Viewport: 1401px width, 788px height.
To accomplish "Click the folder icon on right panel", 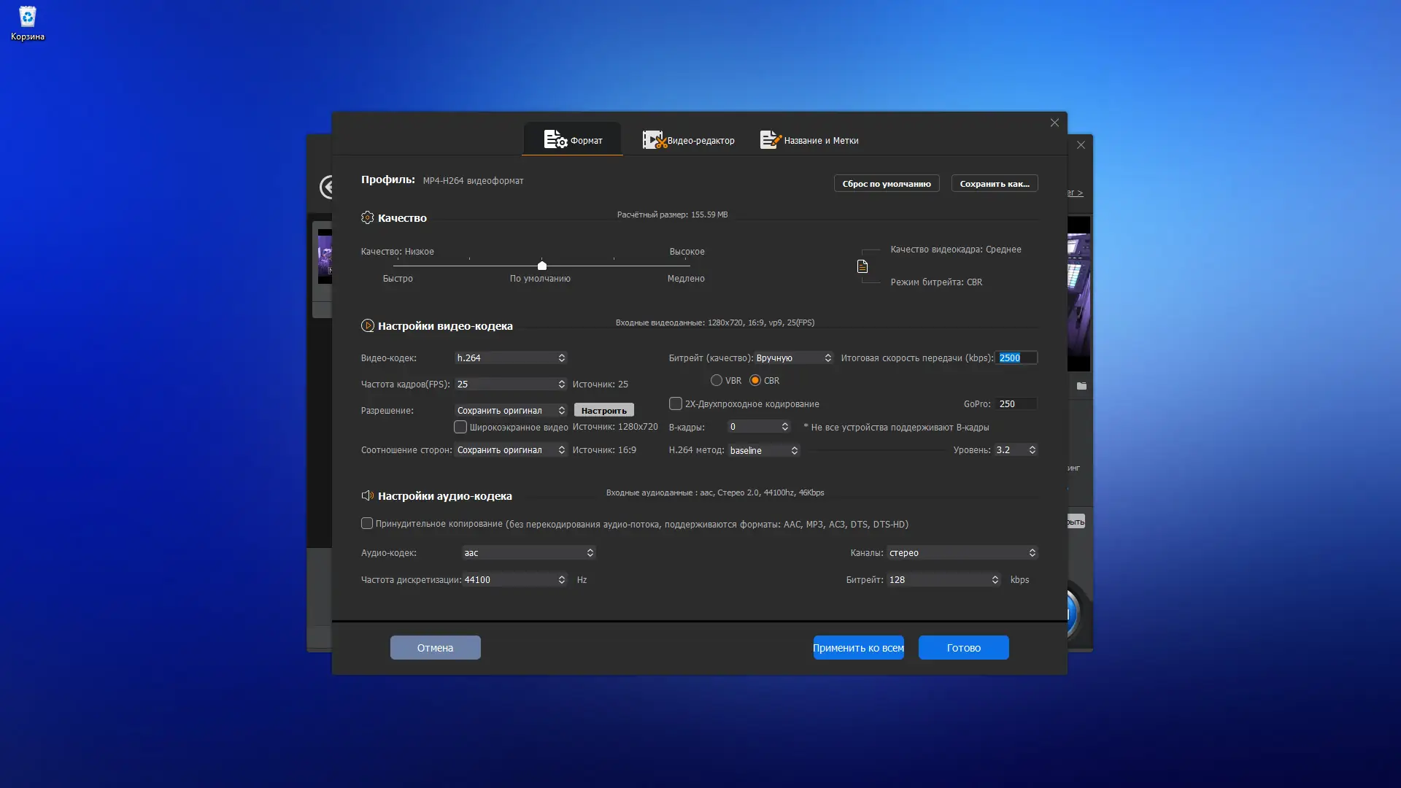I will (1081, 386).
